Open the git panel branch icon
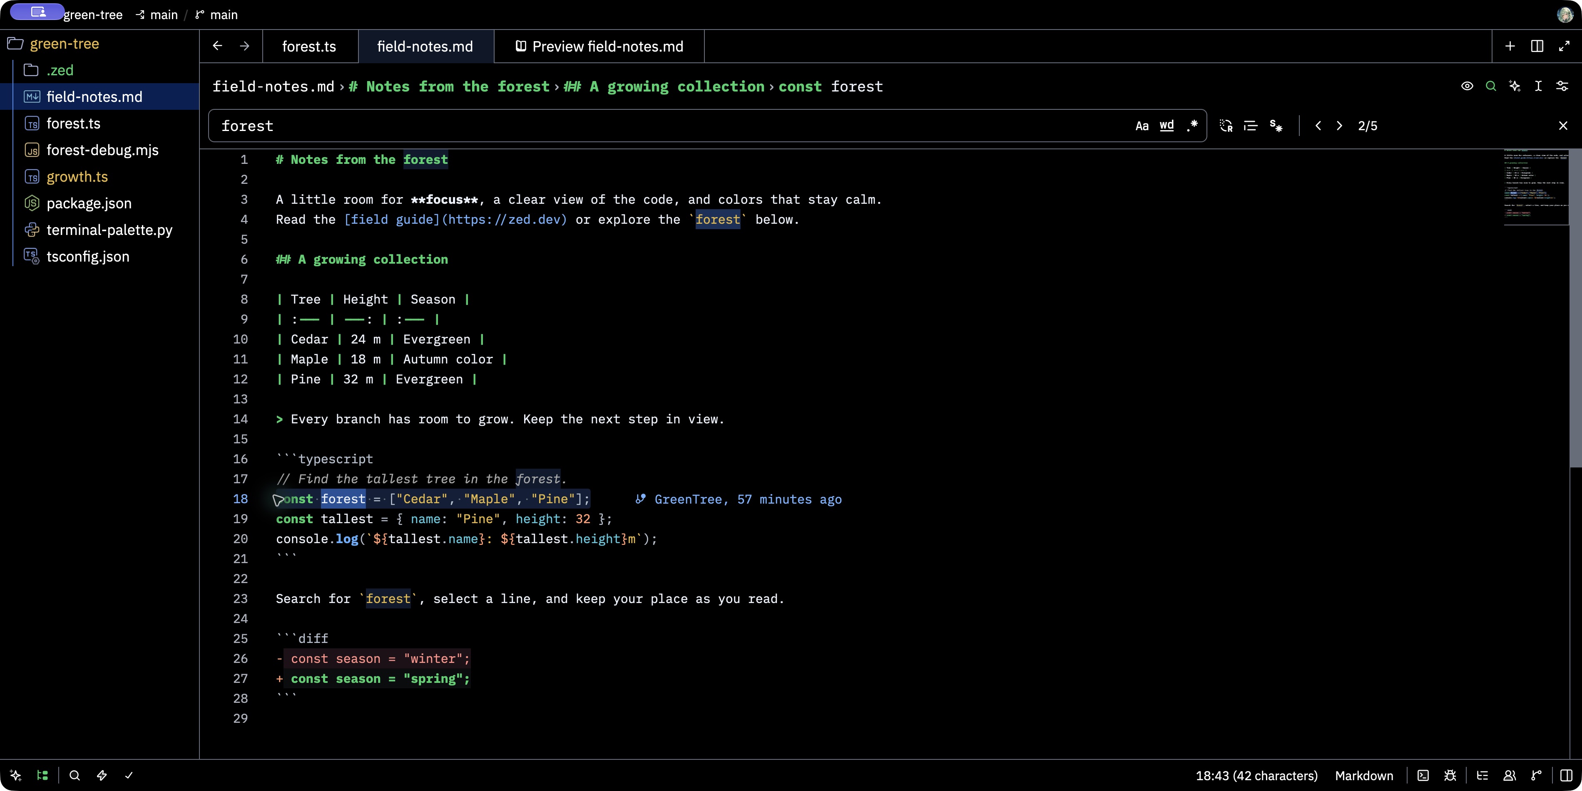This screenshot has width=1582, height=791. (x=1537, y=776)
